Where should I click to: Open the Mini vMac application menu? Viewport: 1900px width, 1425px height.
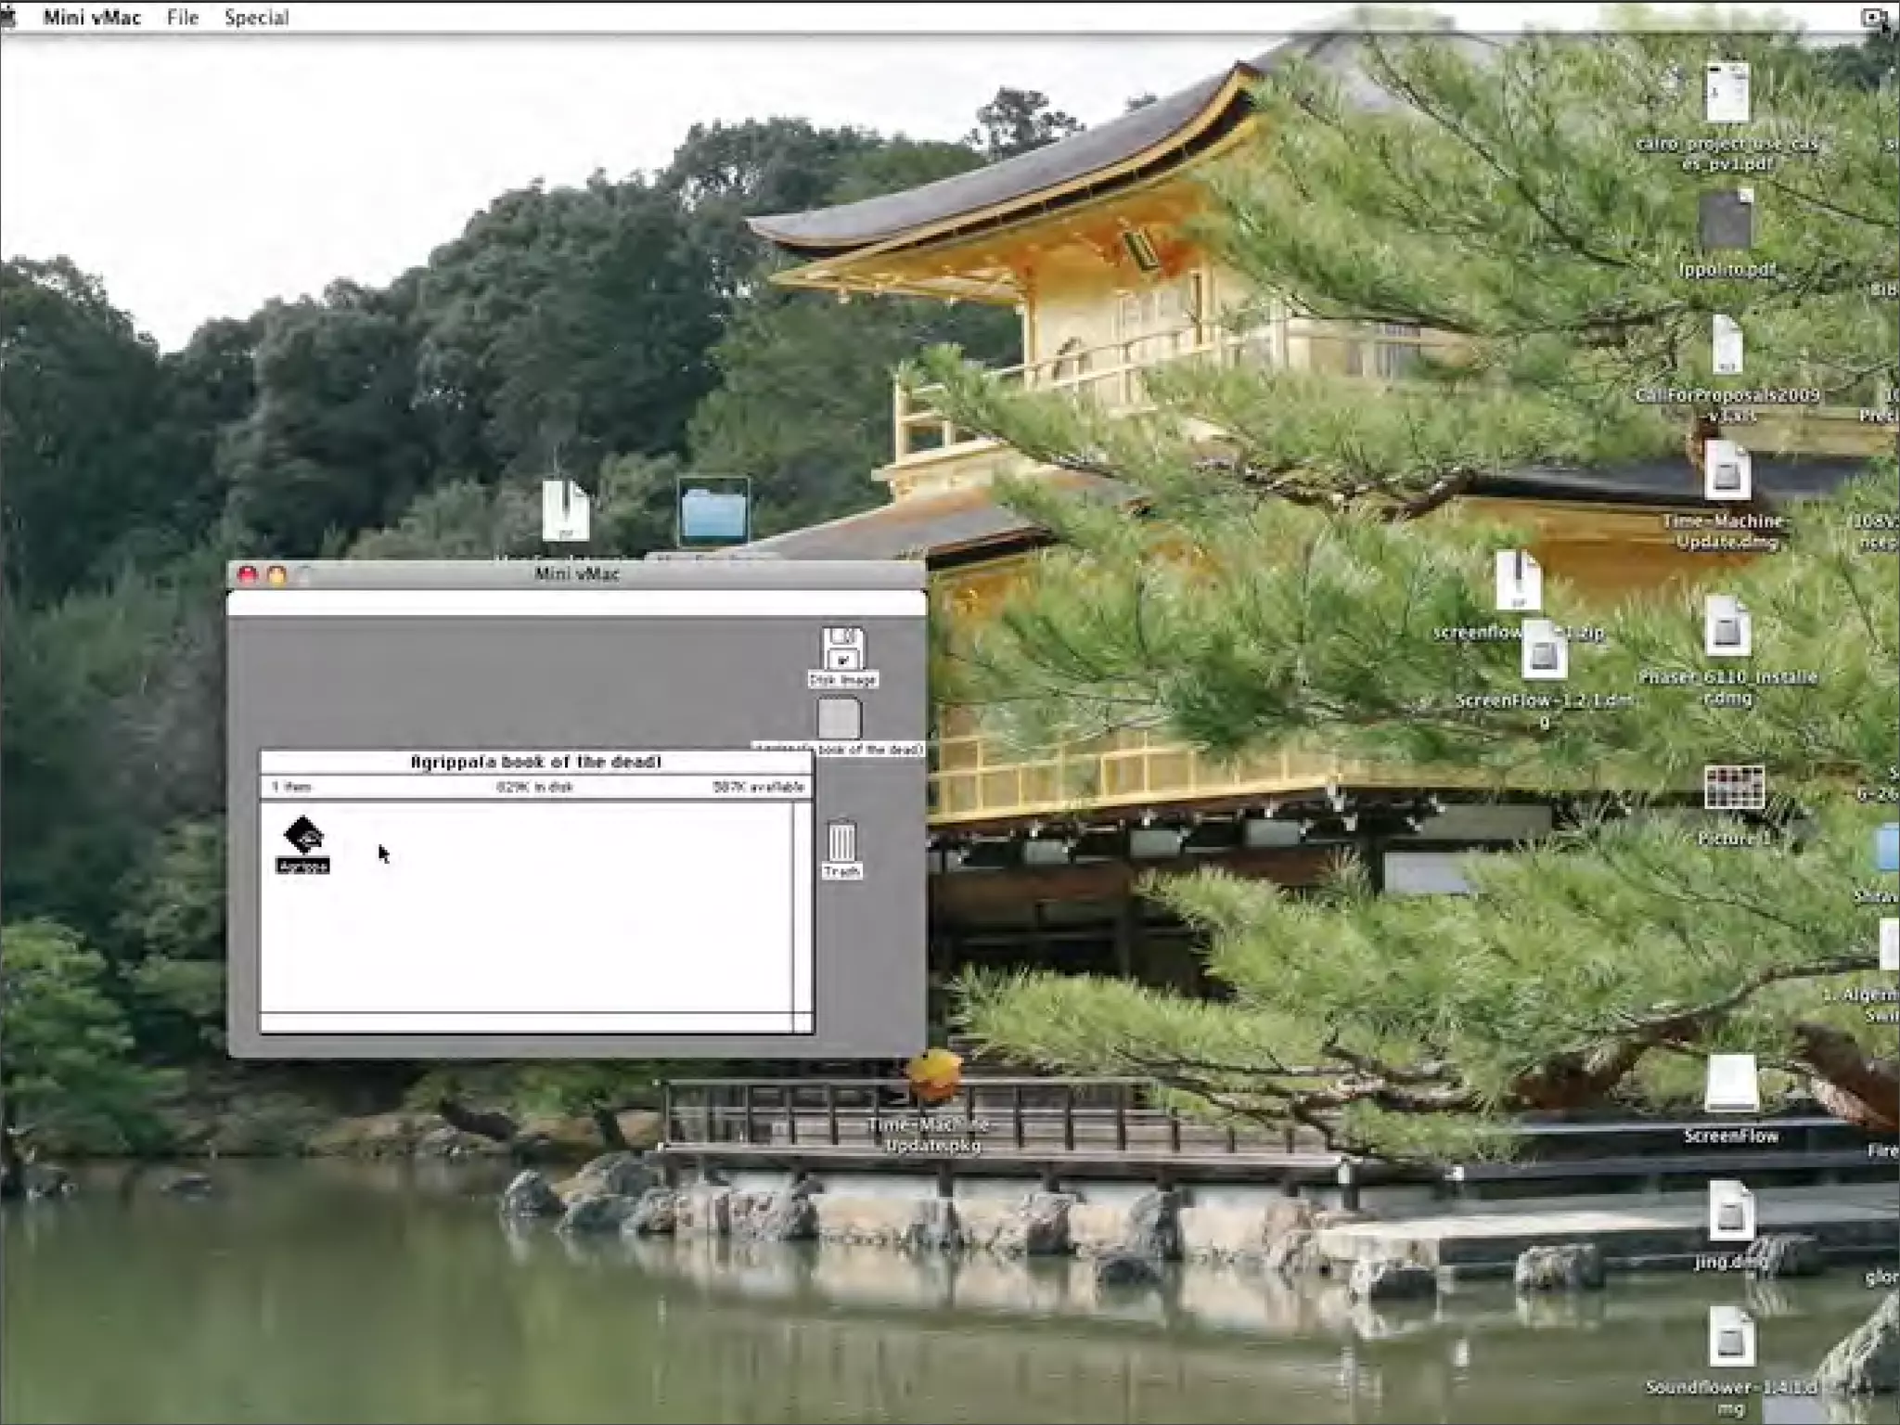92,18
